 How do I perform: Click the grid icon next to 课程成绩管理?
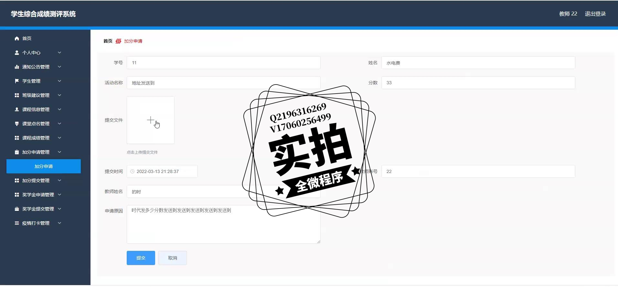click(x=17, y=138)
